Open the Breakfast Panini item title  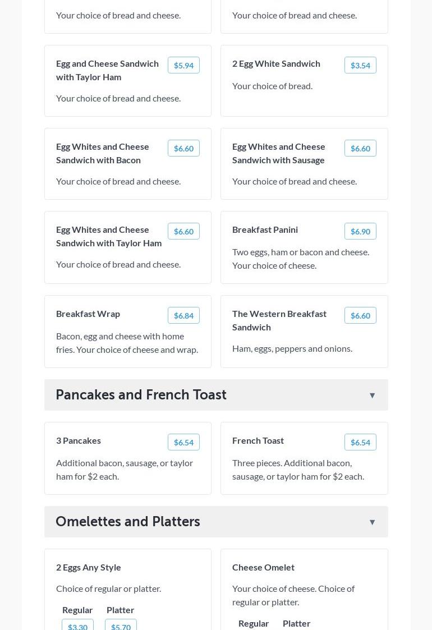265,229
